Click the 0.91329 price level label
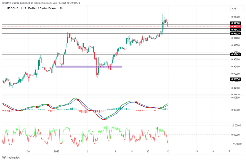 tap(235, 34)
